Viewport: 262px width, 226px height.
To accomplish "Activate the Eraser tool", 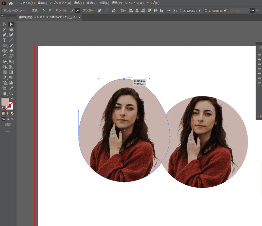I will [x=11, y=51].
